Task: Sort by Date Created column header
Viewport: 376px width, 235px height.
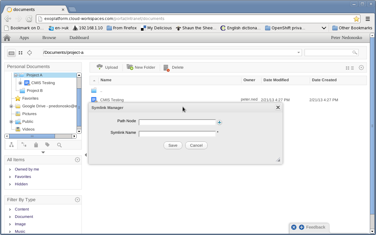Action: pos(324,80)
